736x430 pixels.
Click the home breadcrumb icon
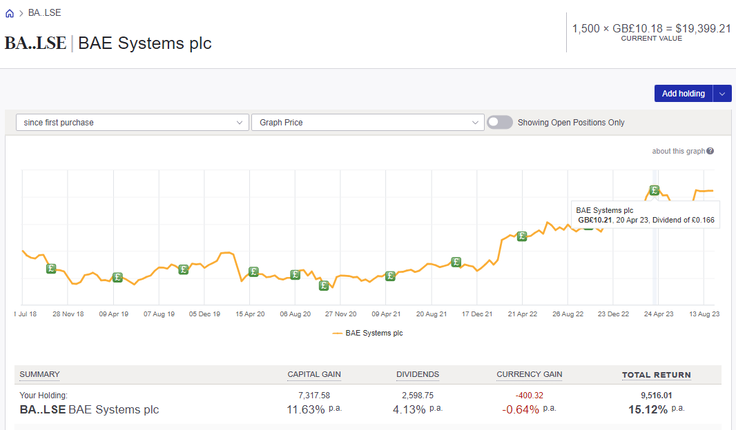click(8, 12)
